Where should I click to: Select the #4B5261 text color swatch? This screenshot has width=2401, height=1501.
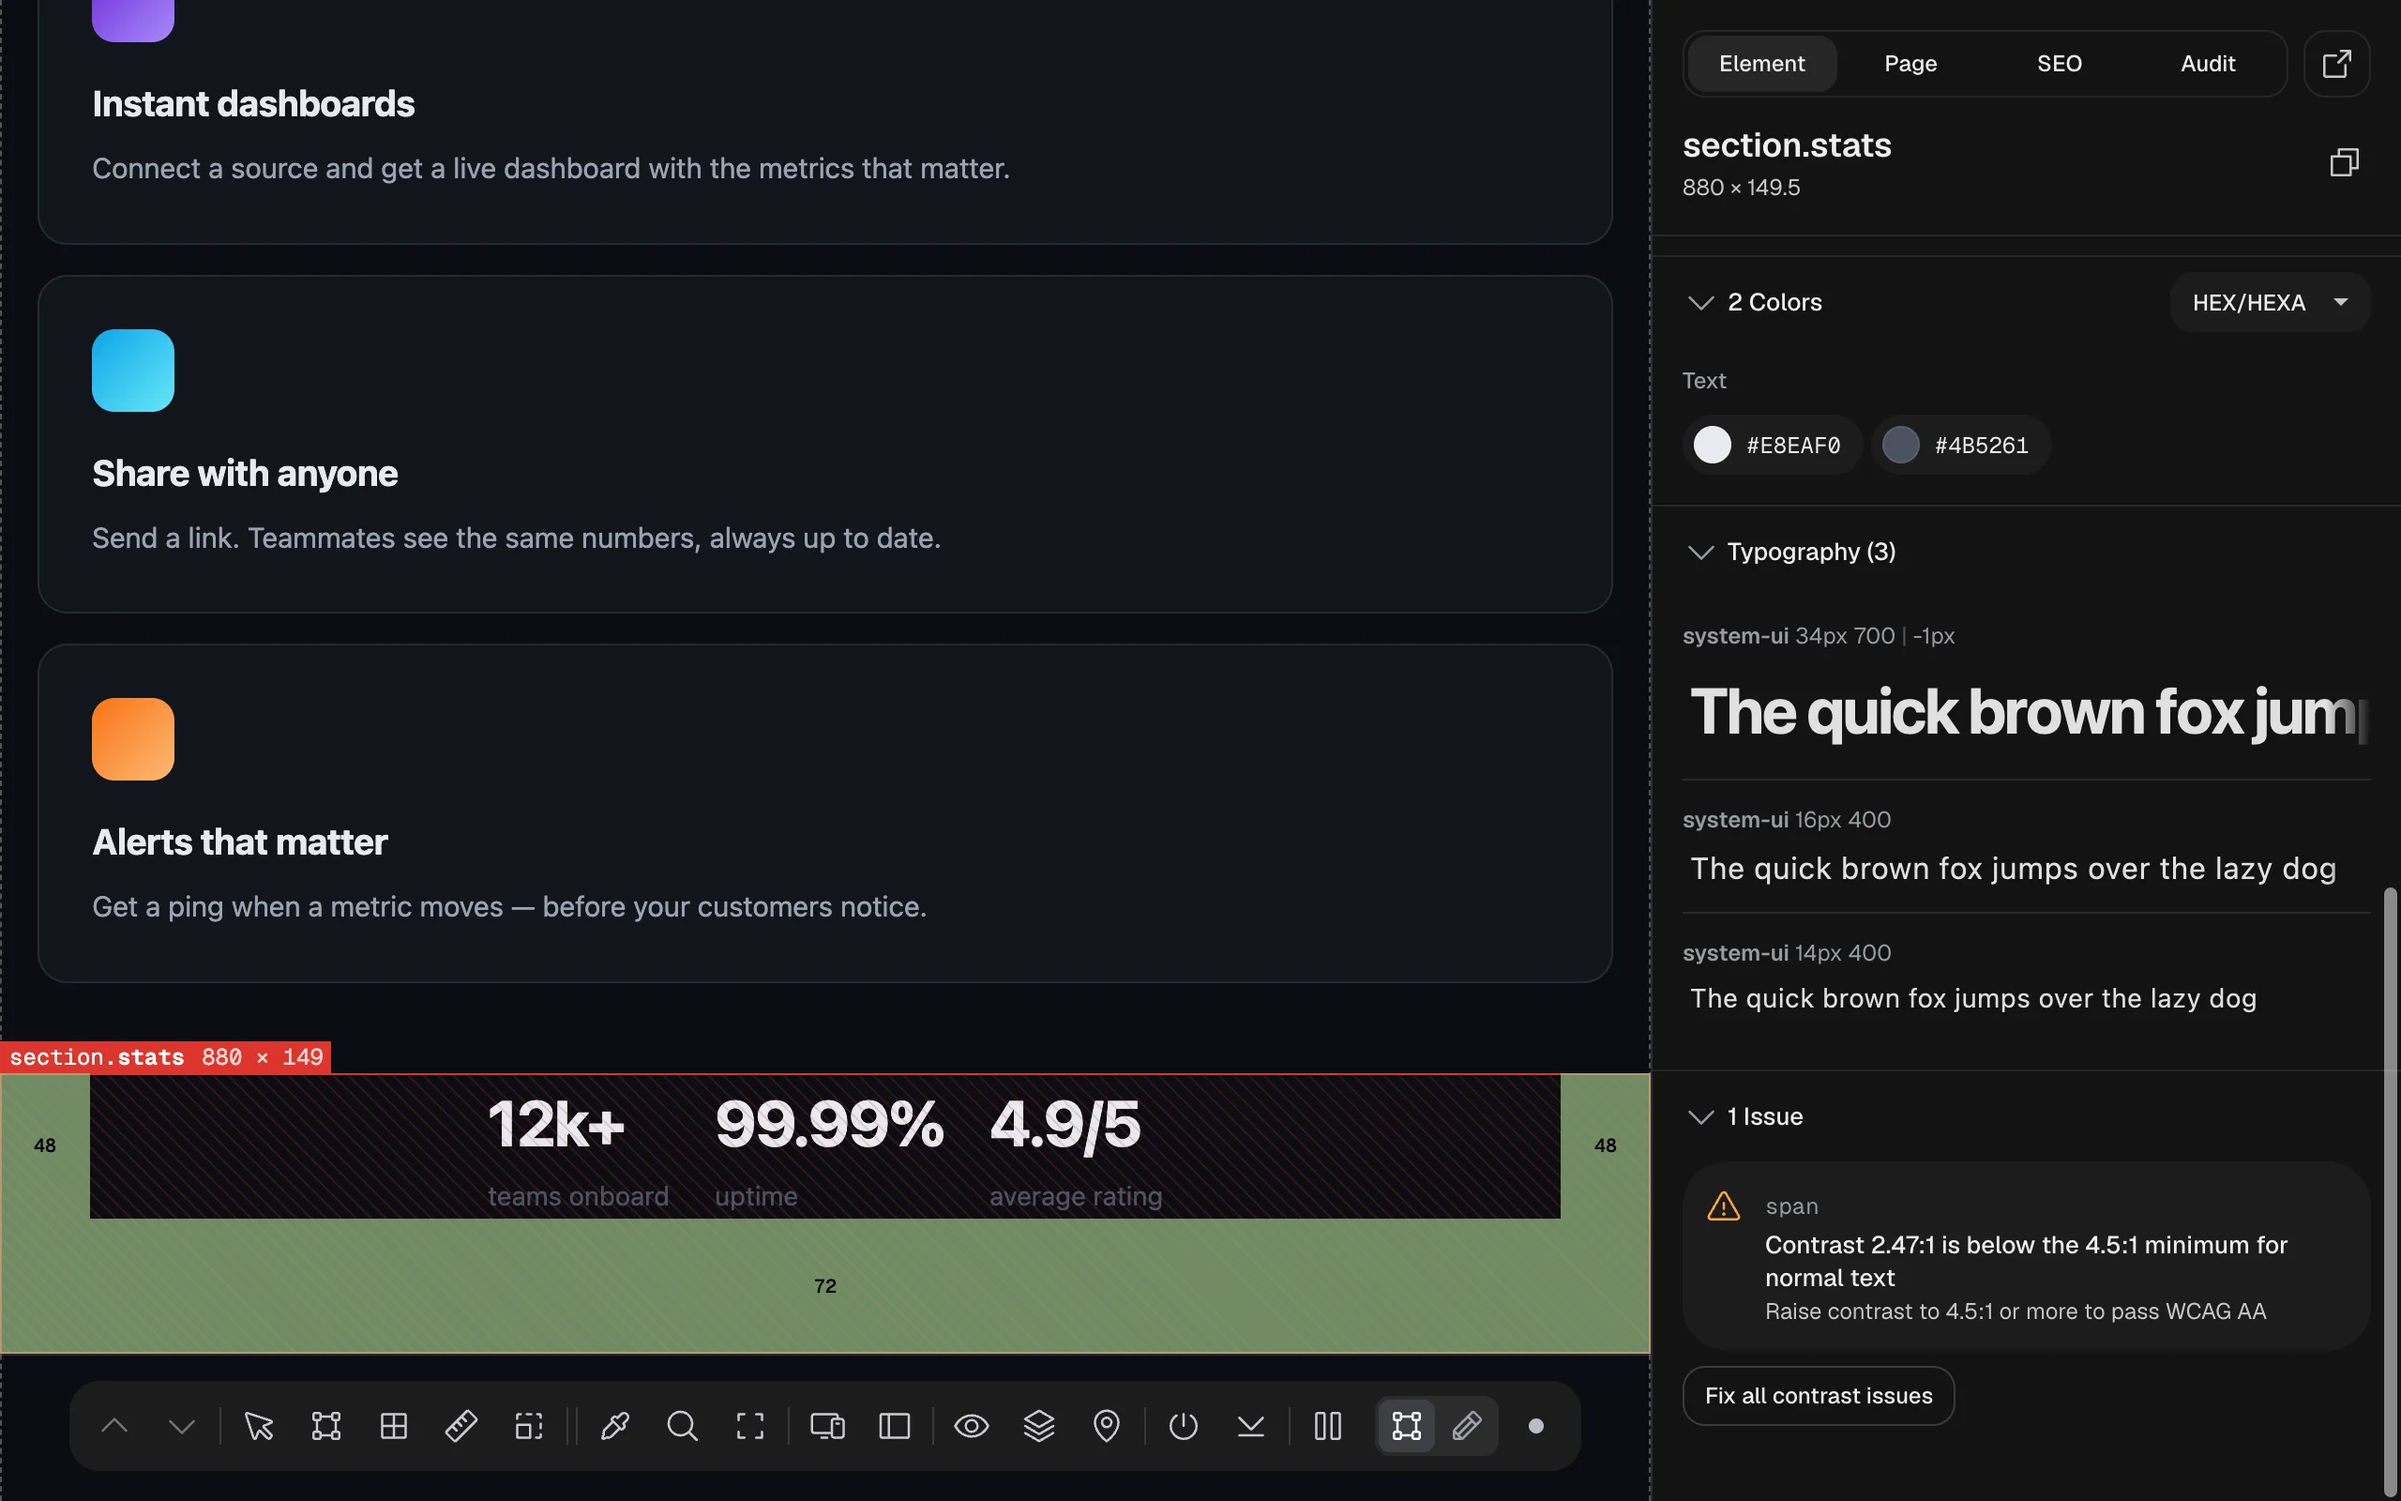point(1960,445)
